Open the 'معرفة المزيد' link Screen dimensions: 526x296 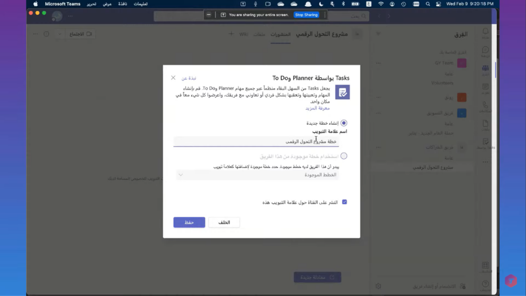(x=317, y=108)
